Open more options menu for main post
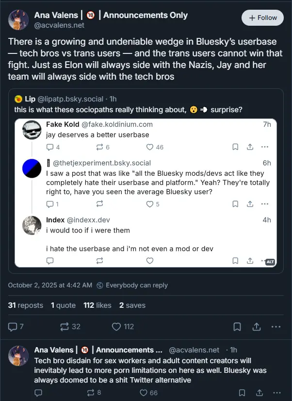This screenshot has height=401, width=292. tap(276, 327)
